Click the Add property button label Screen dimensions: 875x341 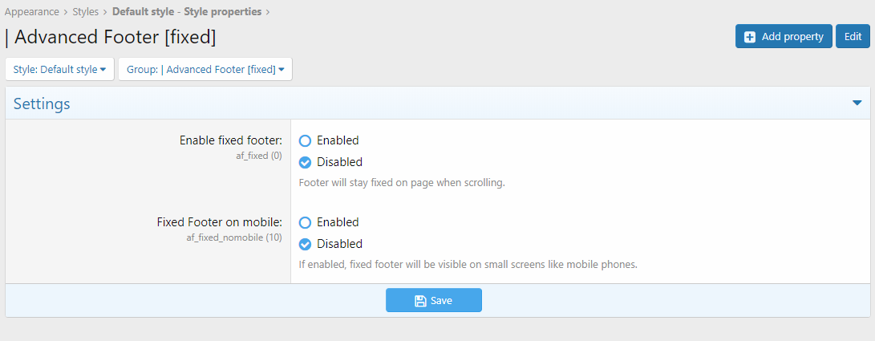792,37
